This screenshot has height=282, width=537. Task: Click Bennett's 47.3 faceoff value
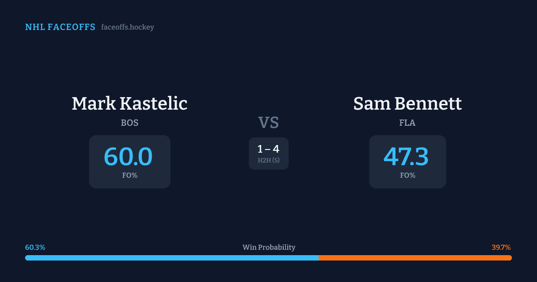406,157
